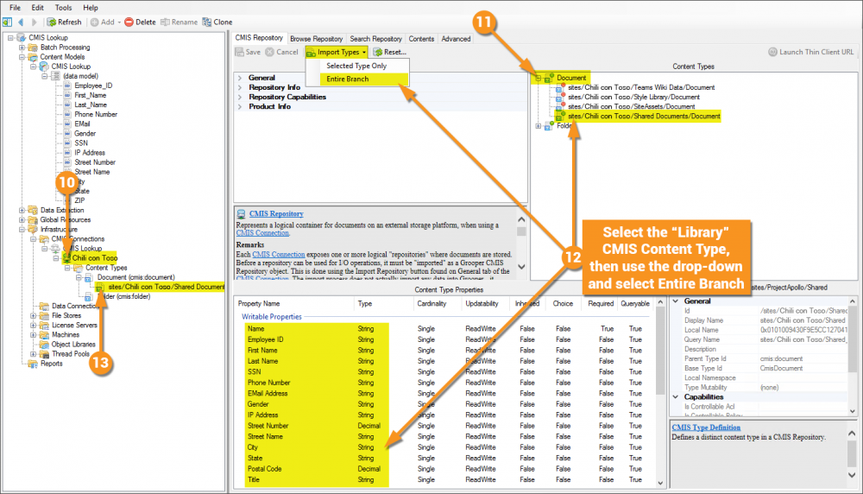
Task: Switch to the Search Repository tab
Action: (376, 39)
